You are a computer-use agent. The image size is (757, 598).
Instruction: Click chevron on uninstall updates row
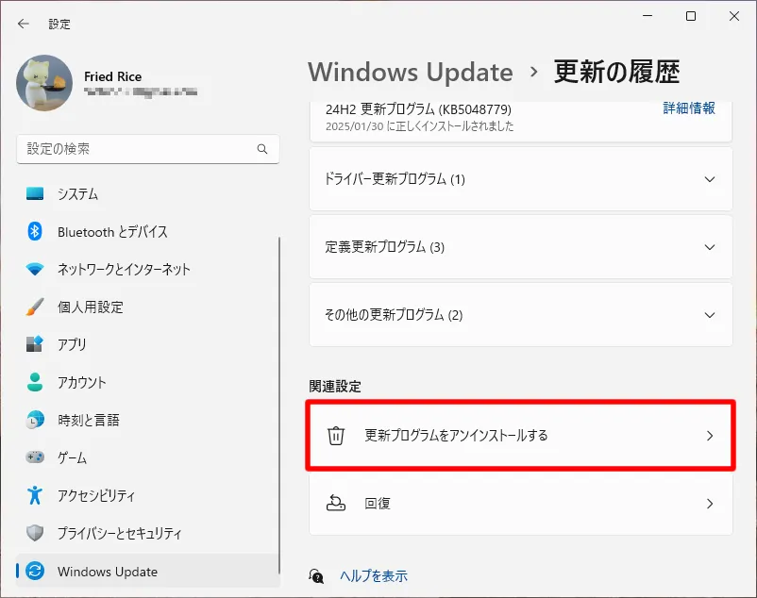click(x=710, y=436)
